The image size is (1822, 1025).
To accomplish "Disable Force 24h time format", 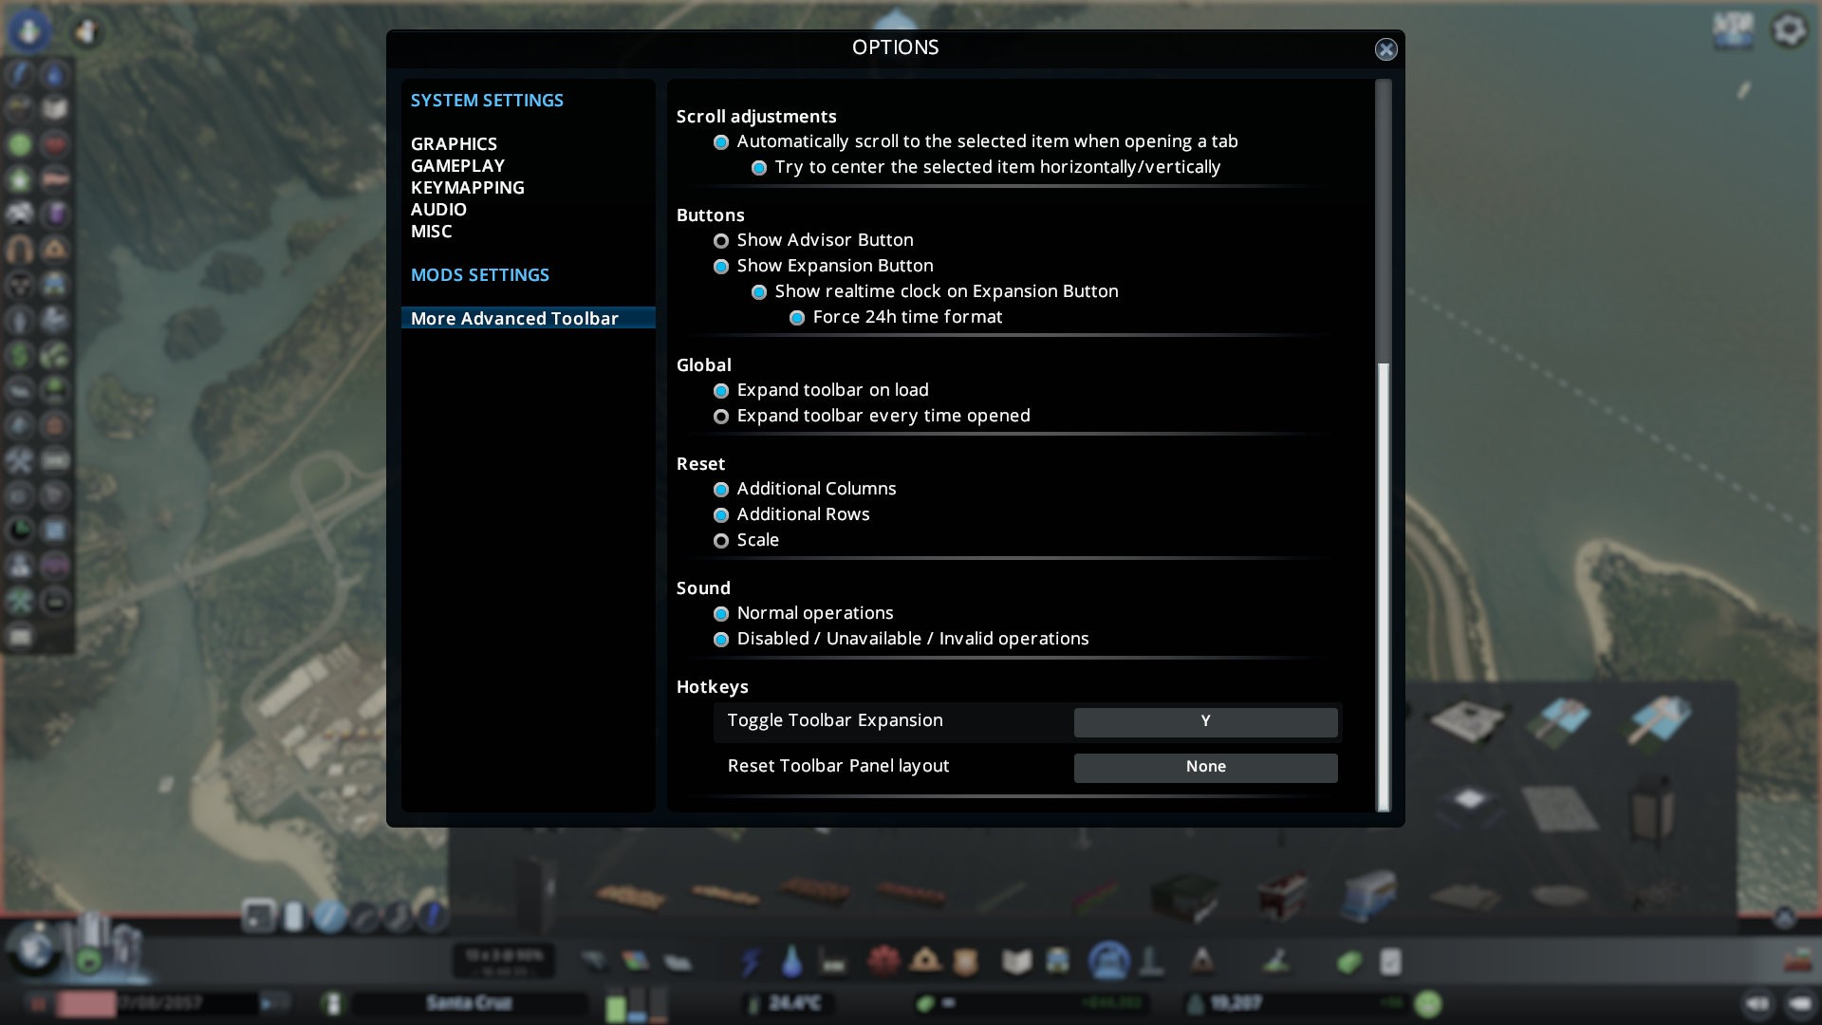I will (797, 318).
